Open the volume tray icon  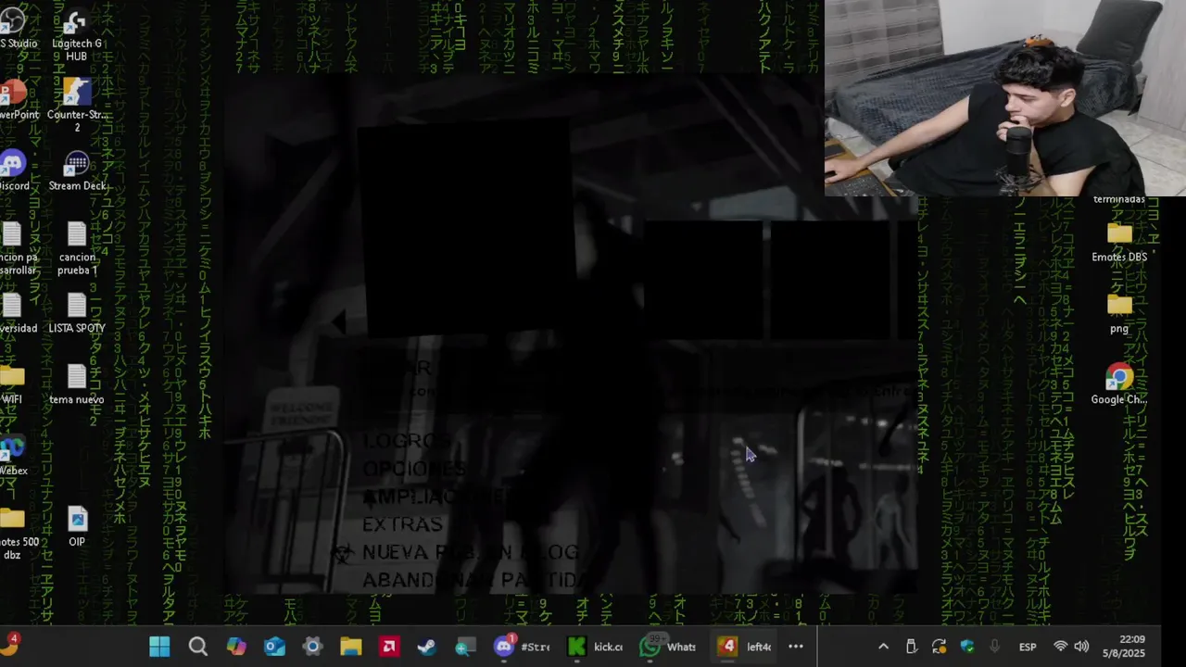pyautogui.click(x=1081, y=647)
